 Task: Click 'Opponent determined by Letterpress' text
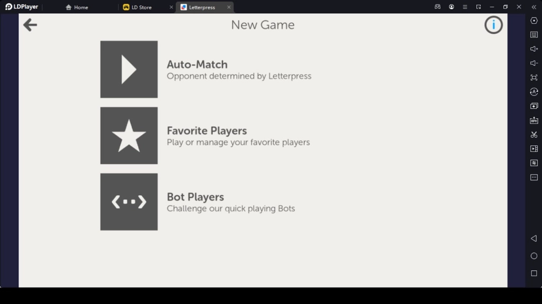tap(239, 76)
